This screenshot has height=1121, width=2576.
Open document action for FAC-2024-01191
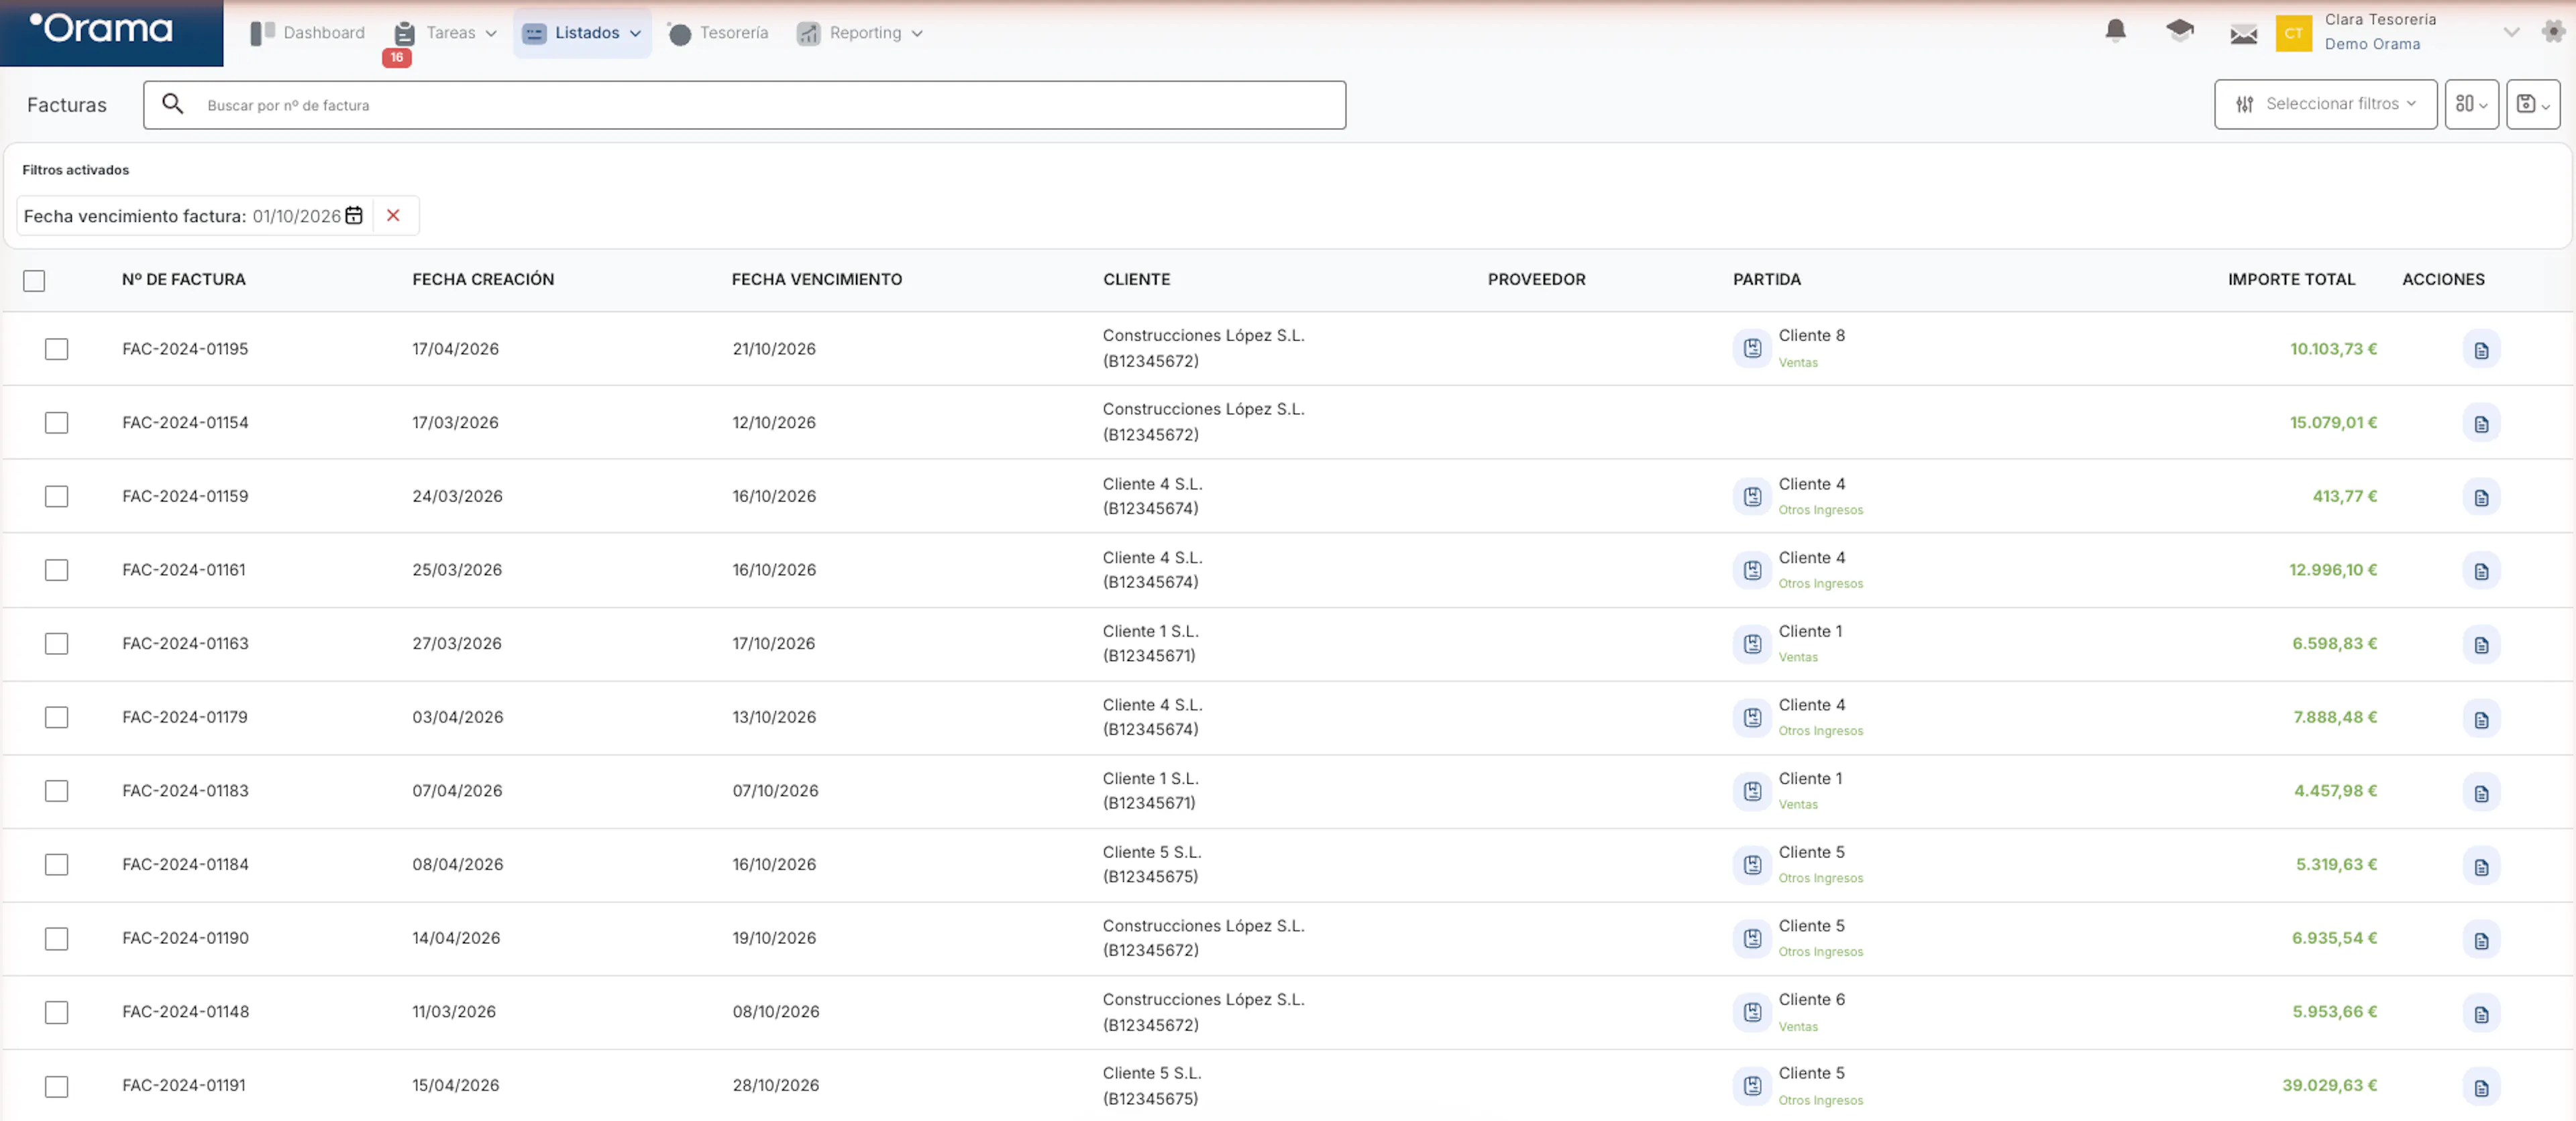click(x=2481, y=1087)
